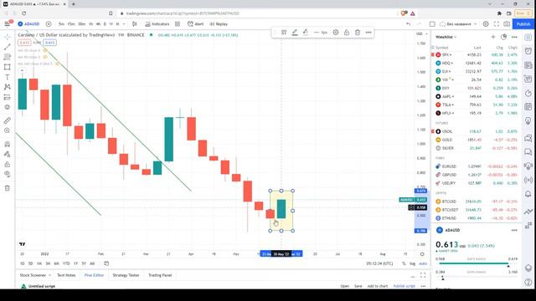Select the text annotation tool
Image resolution: width=536 pixels, height=301 pixels.
[x=8, y=77]
